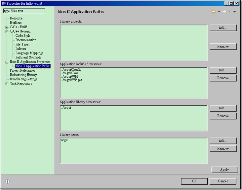Collapse the Nios II Application Properties node

[7, 62]
